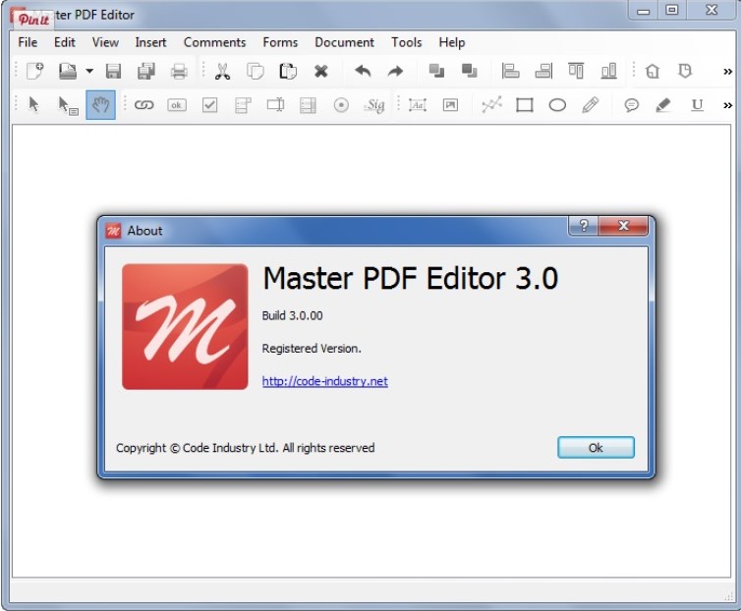Expand the first toolbar overflow chevron
Viewport: 741px width, 611px height.
coord(727,72)
